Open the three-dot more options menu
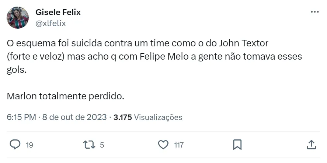The height and width of the screenshot is (163, 327). click(314, 12)
